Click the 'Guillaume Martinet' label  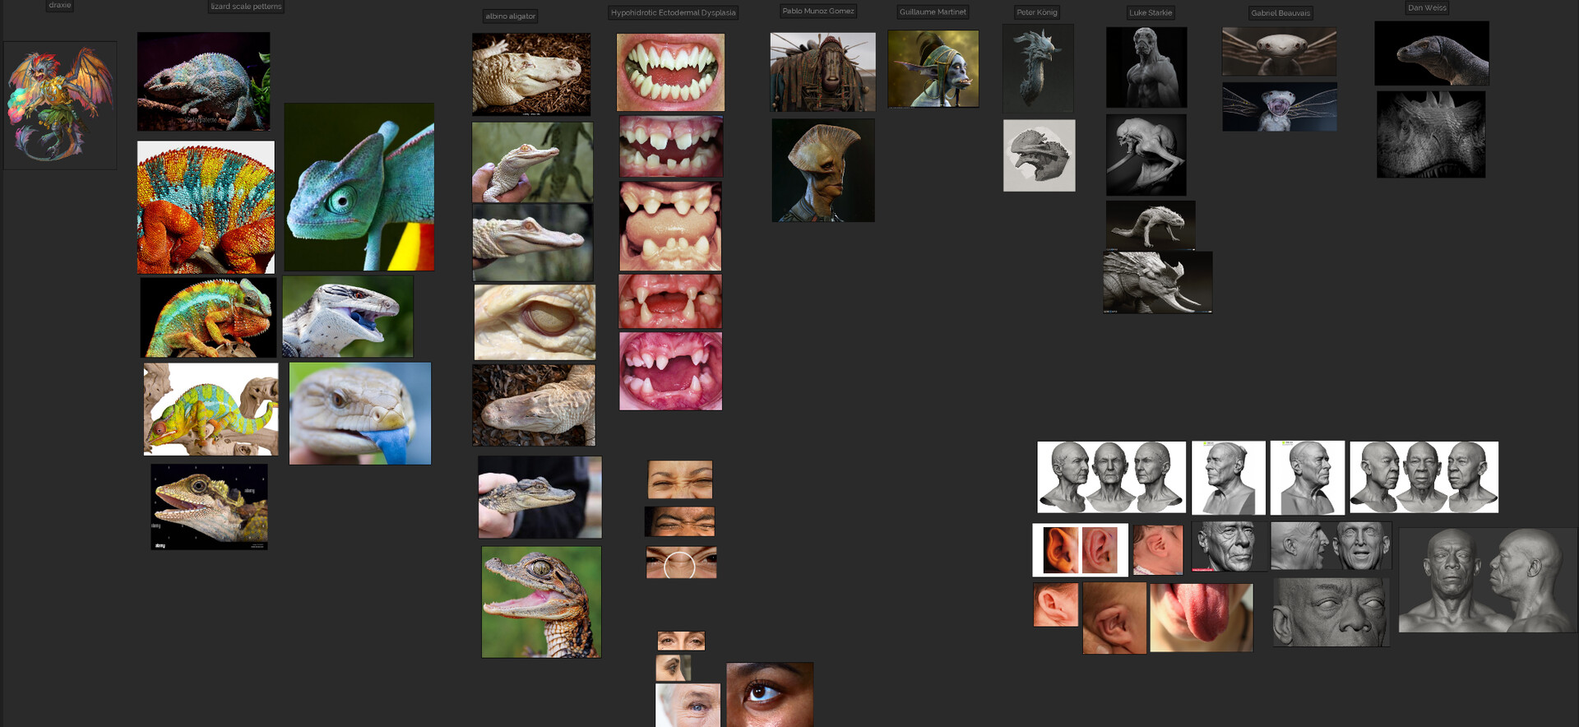933,12
